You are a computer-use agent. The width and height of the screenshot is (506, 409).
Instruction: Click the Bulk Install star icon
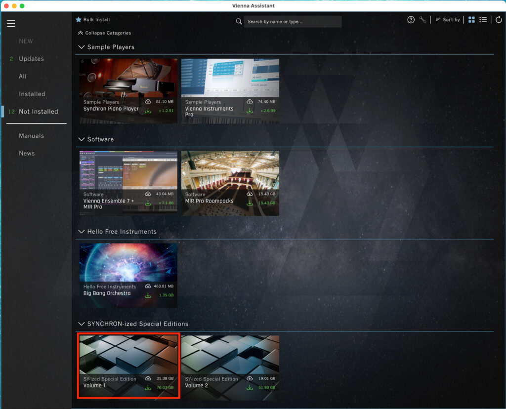pyautogui.click(x=79, y=19)
